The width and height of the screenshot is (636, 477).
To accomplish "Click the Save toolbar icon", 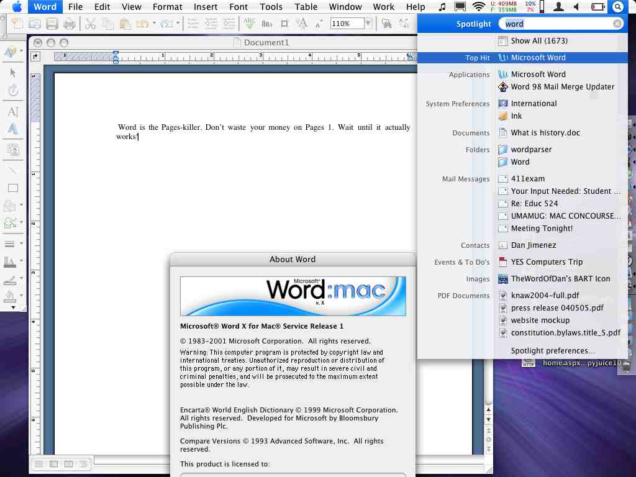I will [52, 24].
